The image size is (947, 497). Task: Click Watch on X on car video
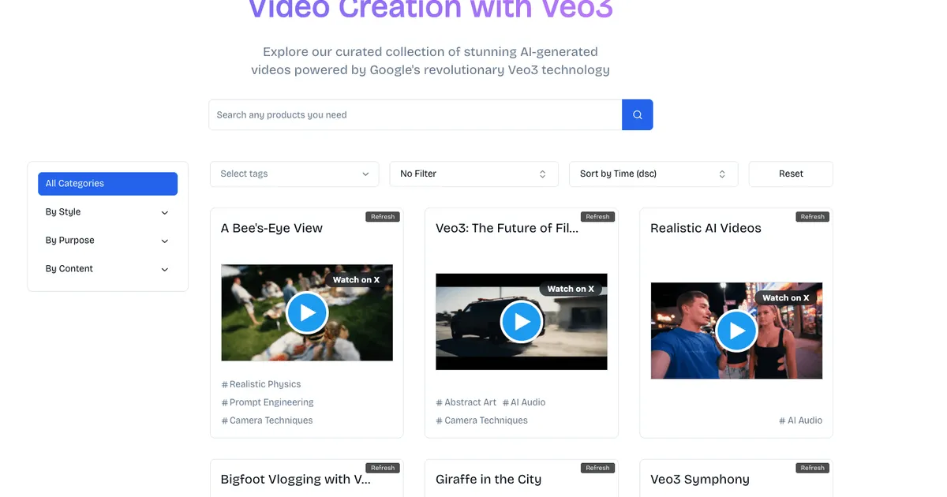click(x=571, y=289)
